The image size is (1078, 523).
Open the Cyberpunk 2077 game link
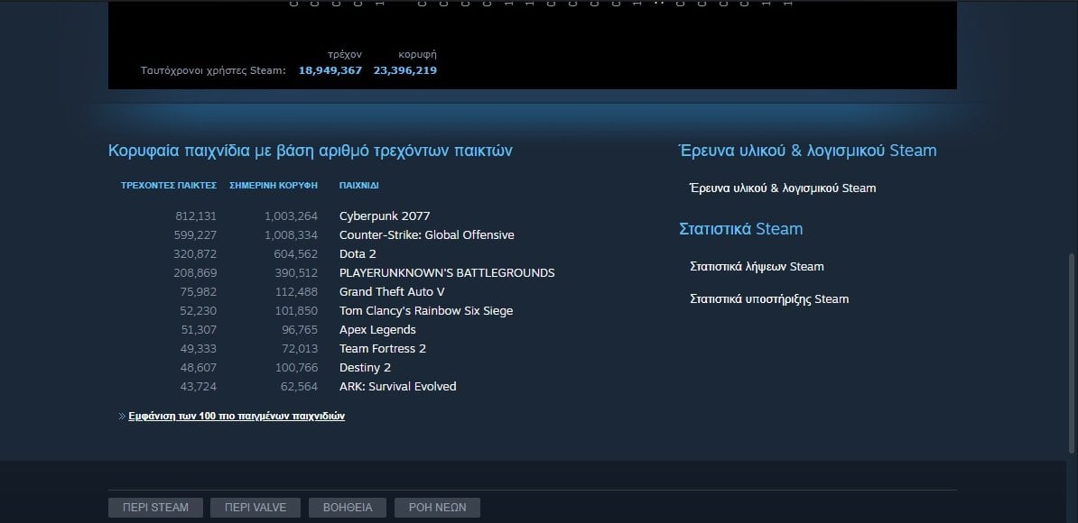[x=385, y=216]
